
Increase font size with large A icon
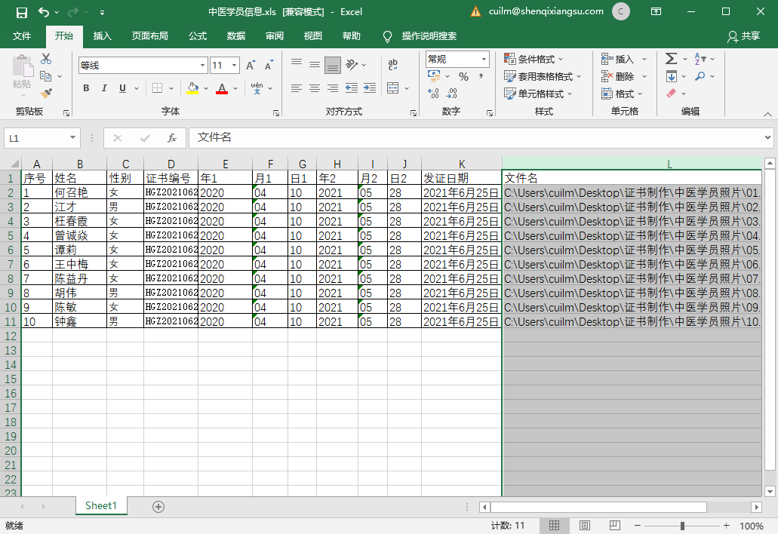coord(251,65)
